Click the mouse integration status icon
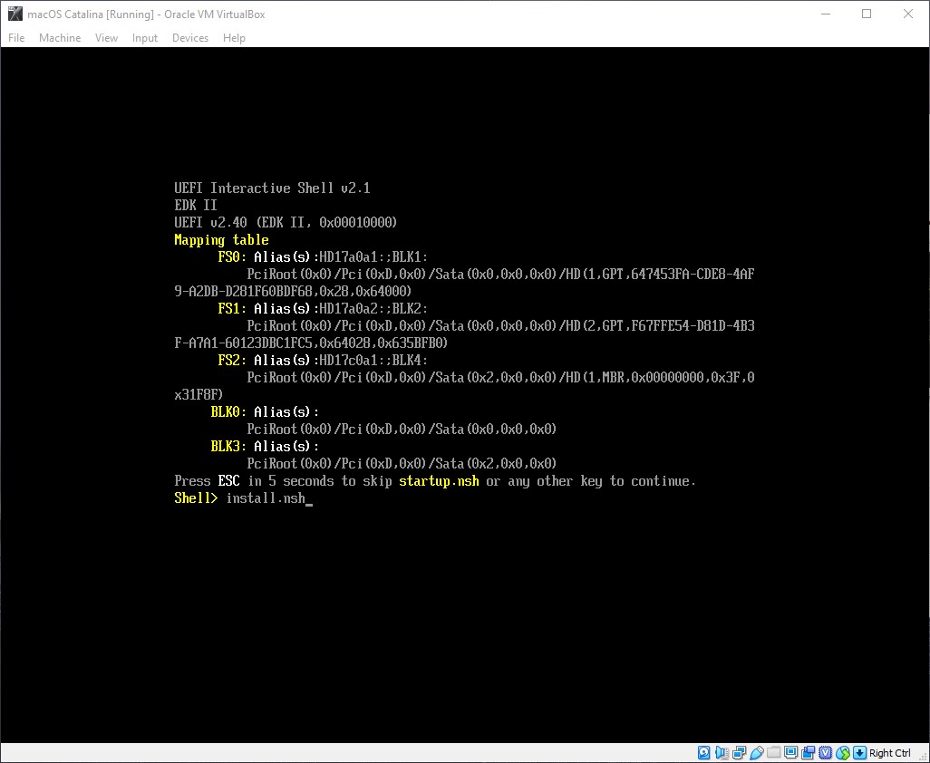This screenshot has width=930, height=763. 842,753
